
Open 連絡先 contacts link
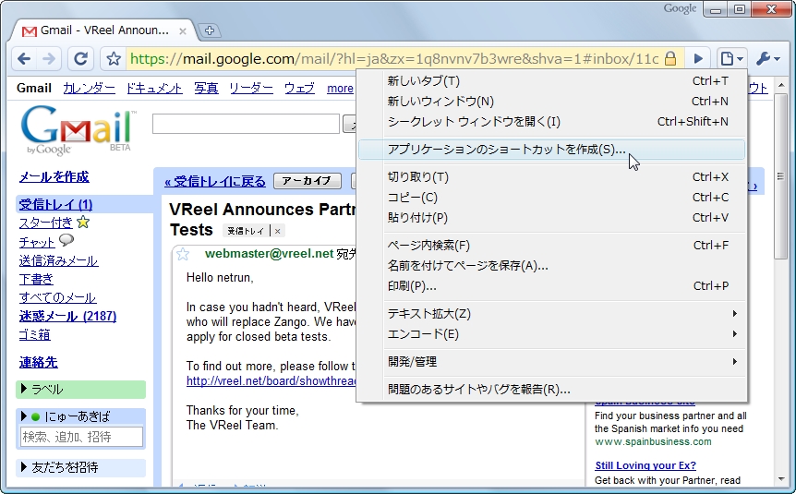(x=39, y=362)
